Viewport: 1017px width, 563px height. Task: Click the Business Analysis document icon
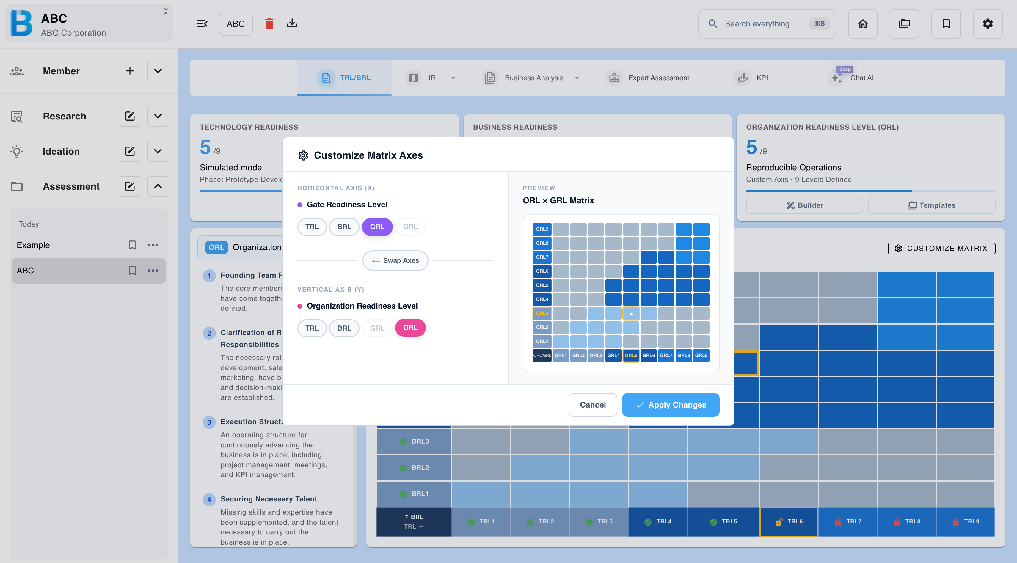click(x=490, y=78)
